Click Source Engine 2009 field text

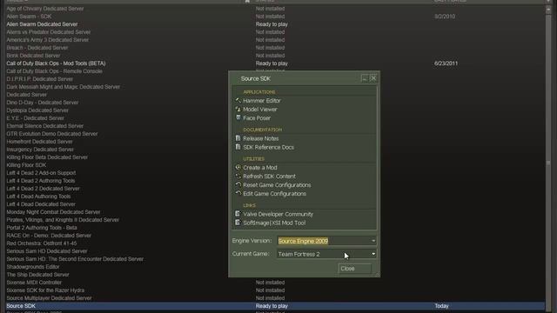tap(303, 241)
